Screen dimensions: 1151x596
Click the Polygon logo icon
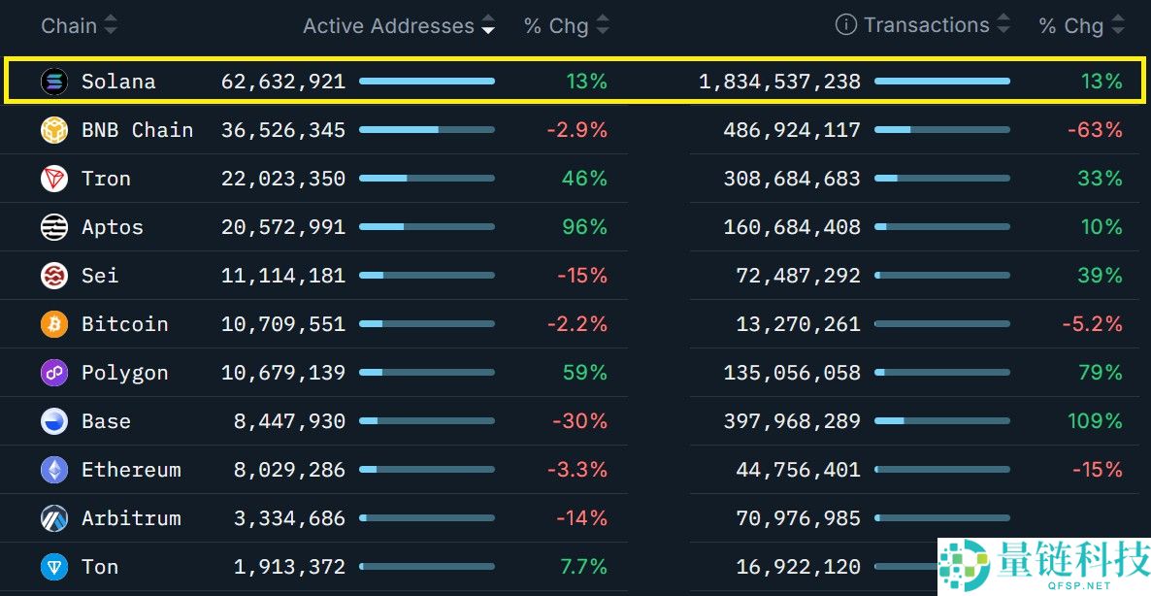click(x=54, y=373)
